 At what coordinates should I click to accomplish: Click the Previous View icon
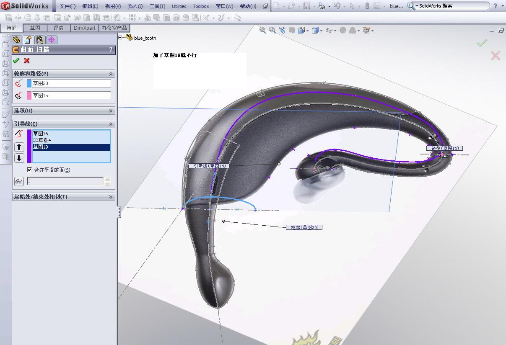[x=282, y=30]
